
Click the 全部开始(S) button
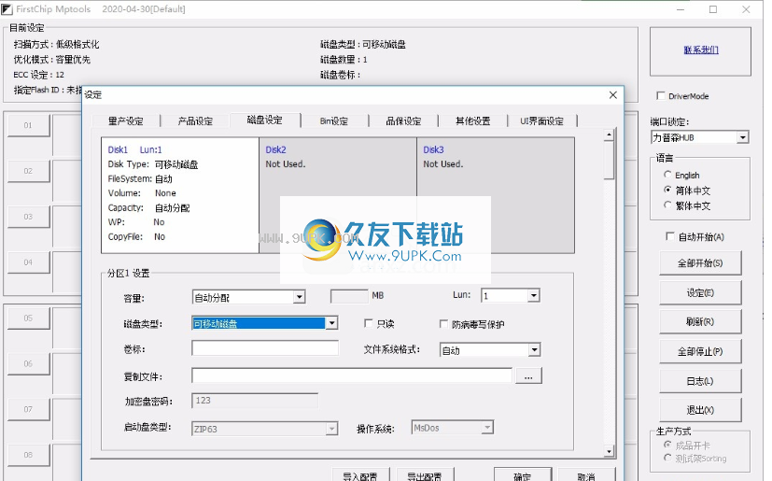pos(700,263)
